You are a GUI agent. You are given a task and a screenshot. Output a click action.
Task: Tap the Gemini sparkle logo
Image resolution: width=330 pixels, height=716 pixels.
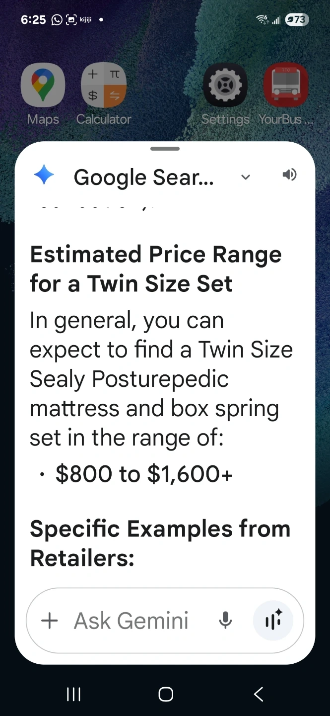(44, 176)
